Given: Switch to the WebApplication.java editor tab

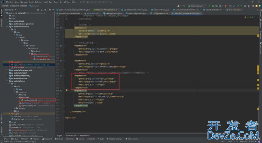Looking at the screenshot, I should point(114,13).
